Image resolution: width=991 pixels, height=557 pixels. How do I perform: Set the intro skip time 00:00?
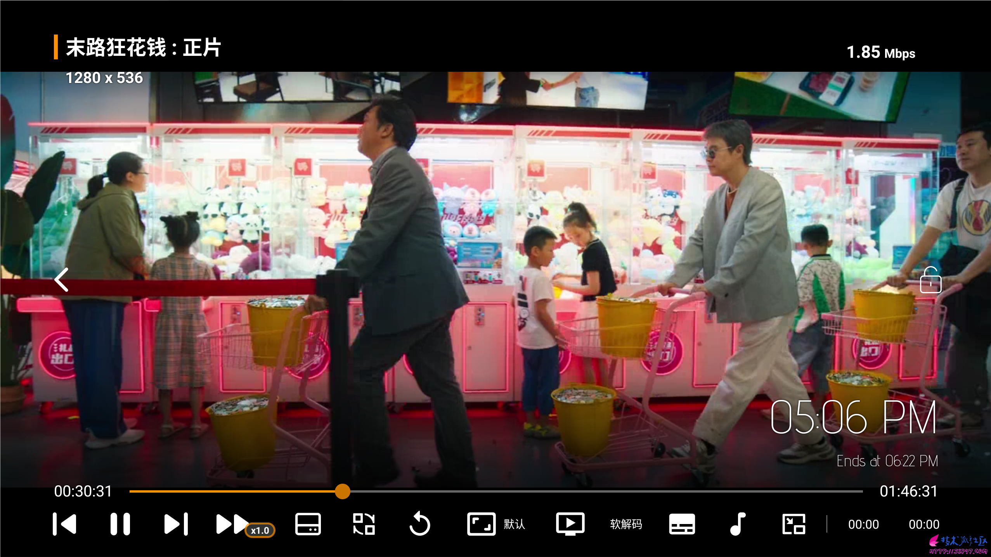coord(863,524)
